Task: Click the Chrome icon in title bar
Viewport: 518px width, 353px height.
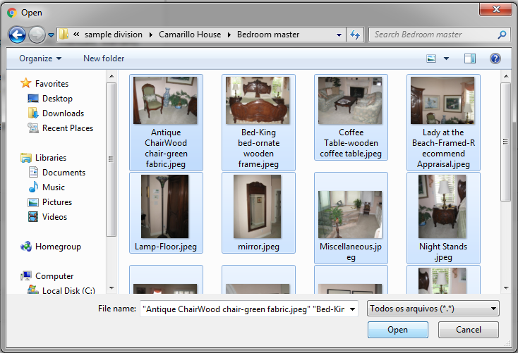Action: (12, 13)
